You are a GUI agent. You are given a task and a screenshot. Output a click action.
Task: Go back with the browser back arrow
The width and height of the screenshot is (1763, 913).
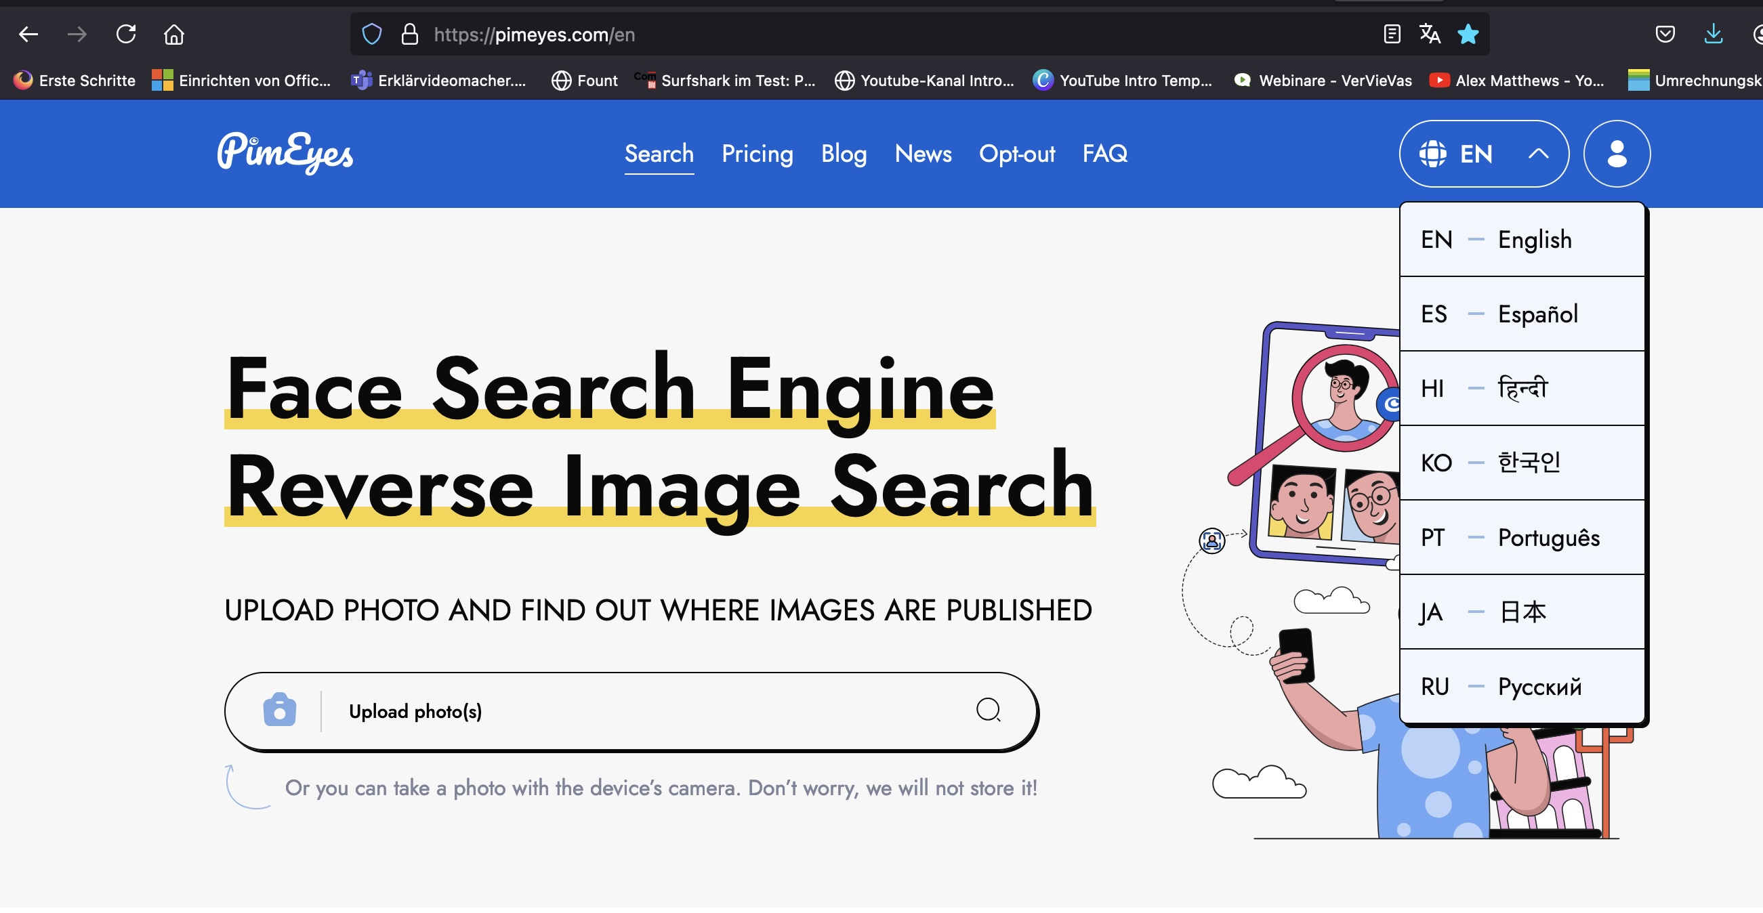[28, 33]
